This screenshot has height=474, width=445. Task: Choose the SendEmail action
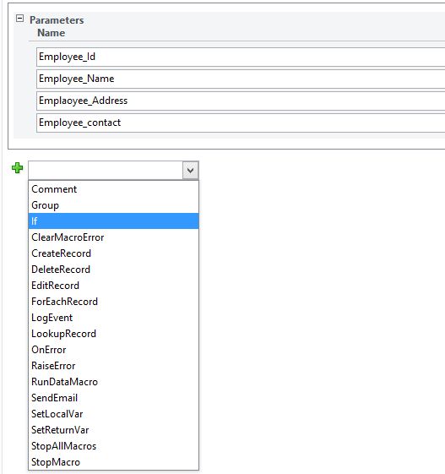coord(114,398)
